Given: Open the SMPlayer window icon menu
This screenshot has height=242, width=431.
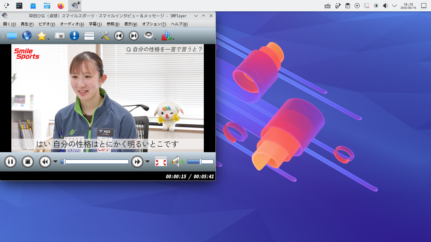Looking at the screenshot, I should (4, 16).
